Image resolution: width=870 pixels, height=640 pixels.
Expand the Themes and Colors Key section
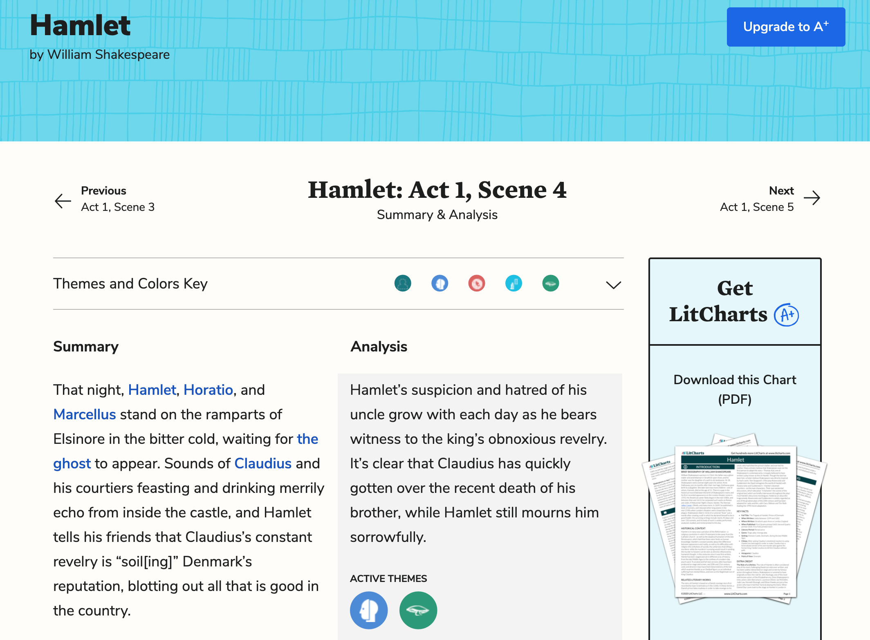(613, 284)
